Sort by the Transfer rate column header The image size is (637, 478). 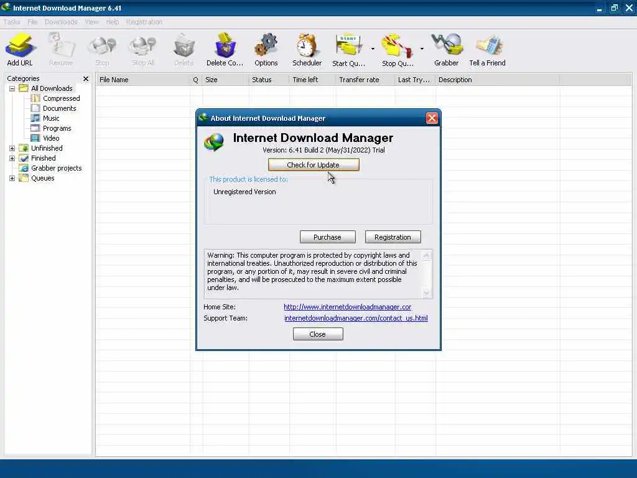[365, 80]
